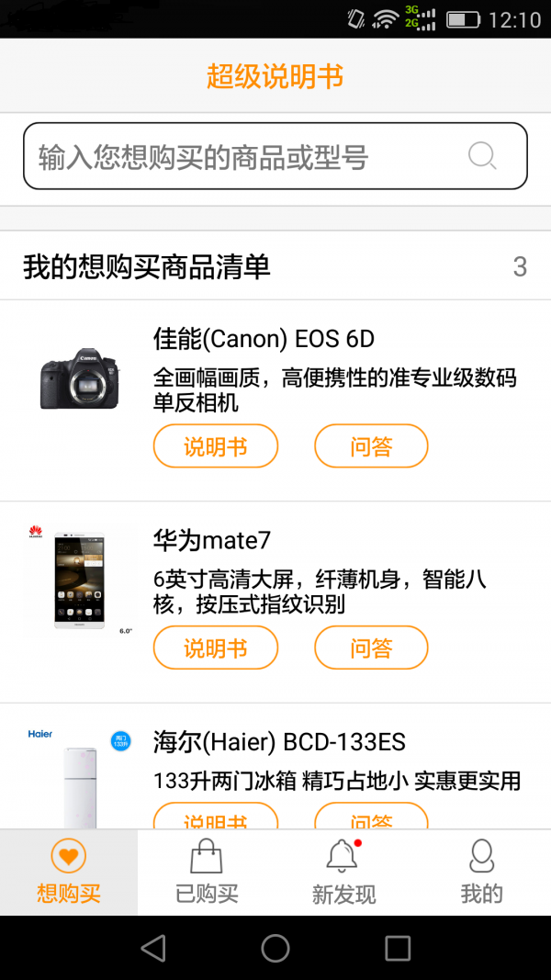
Task: Tap the profile icon for 我的
Action: pos(481,856)
